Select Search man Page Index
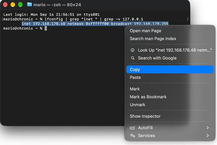Viewport: 217px width, 145px height. pos(170,38)
